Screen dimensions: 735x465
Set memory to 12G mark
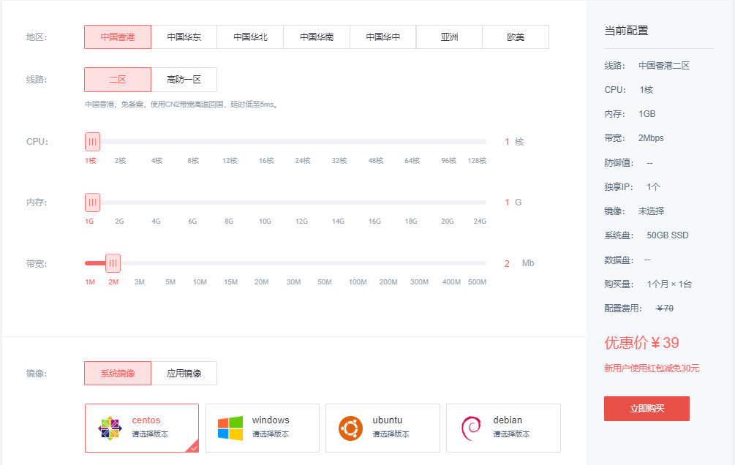(301, 222)
